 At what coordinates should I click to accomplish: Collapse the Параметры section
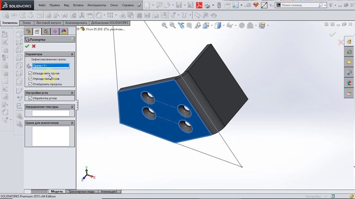pyautogui.click(x=72, y=54)
